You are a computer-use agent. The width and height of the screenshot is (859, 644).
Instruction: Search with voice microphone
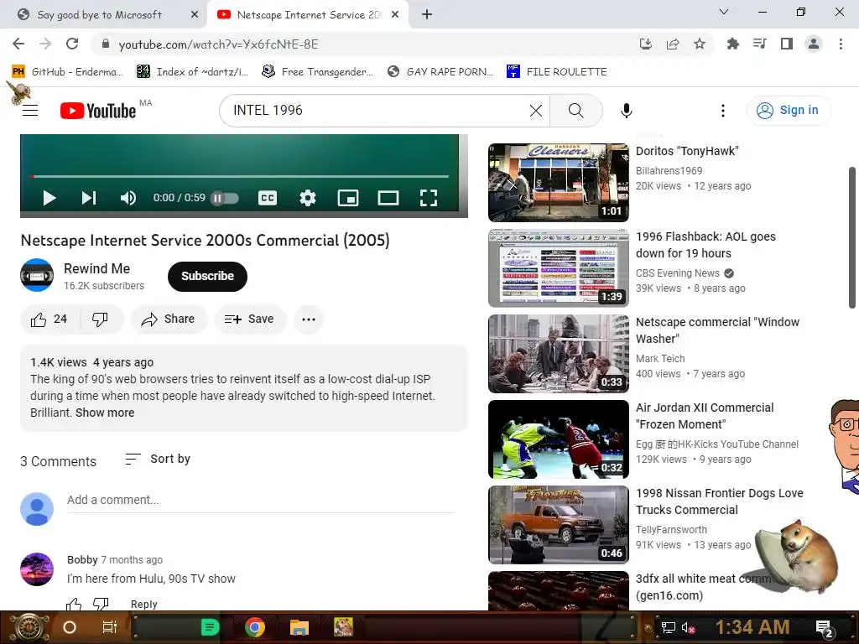tap(626, 111)
